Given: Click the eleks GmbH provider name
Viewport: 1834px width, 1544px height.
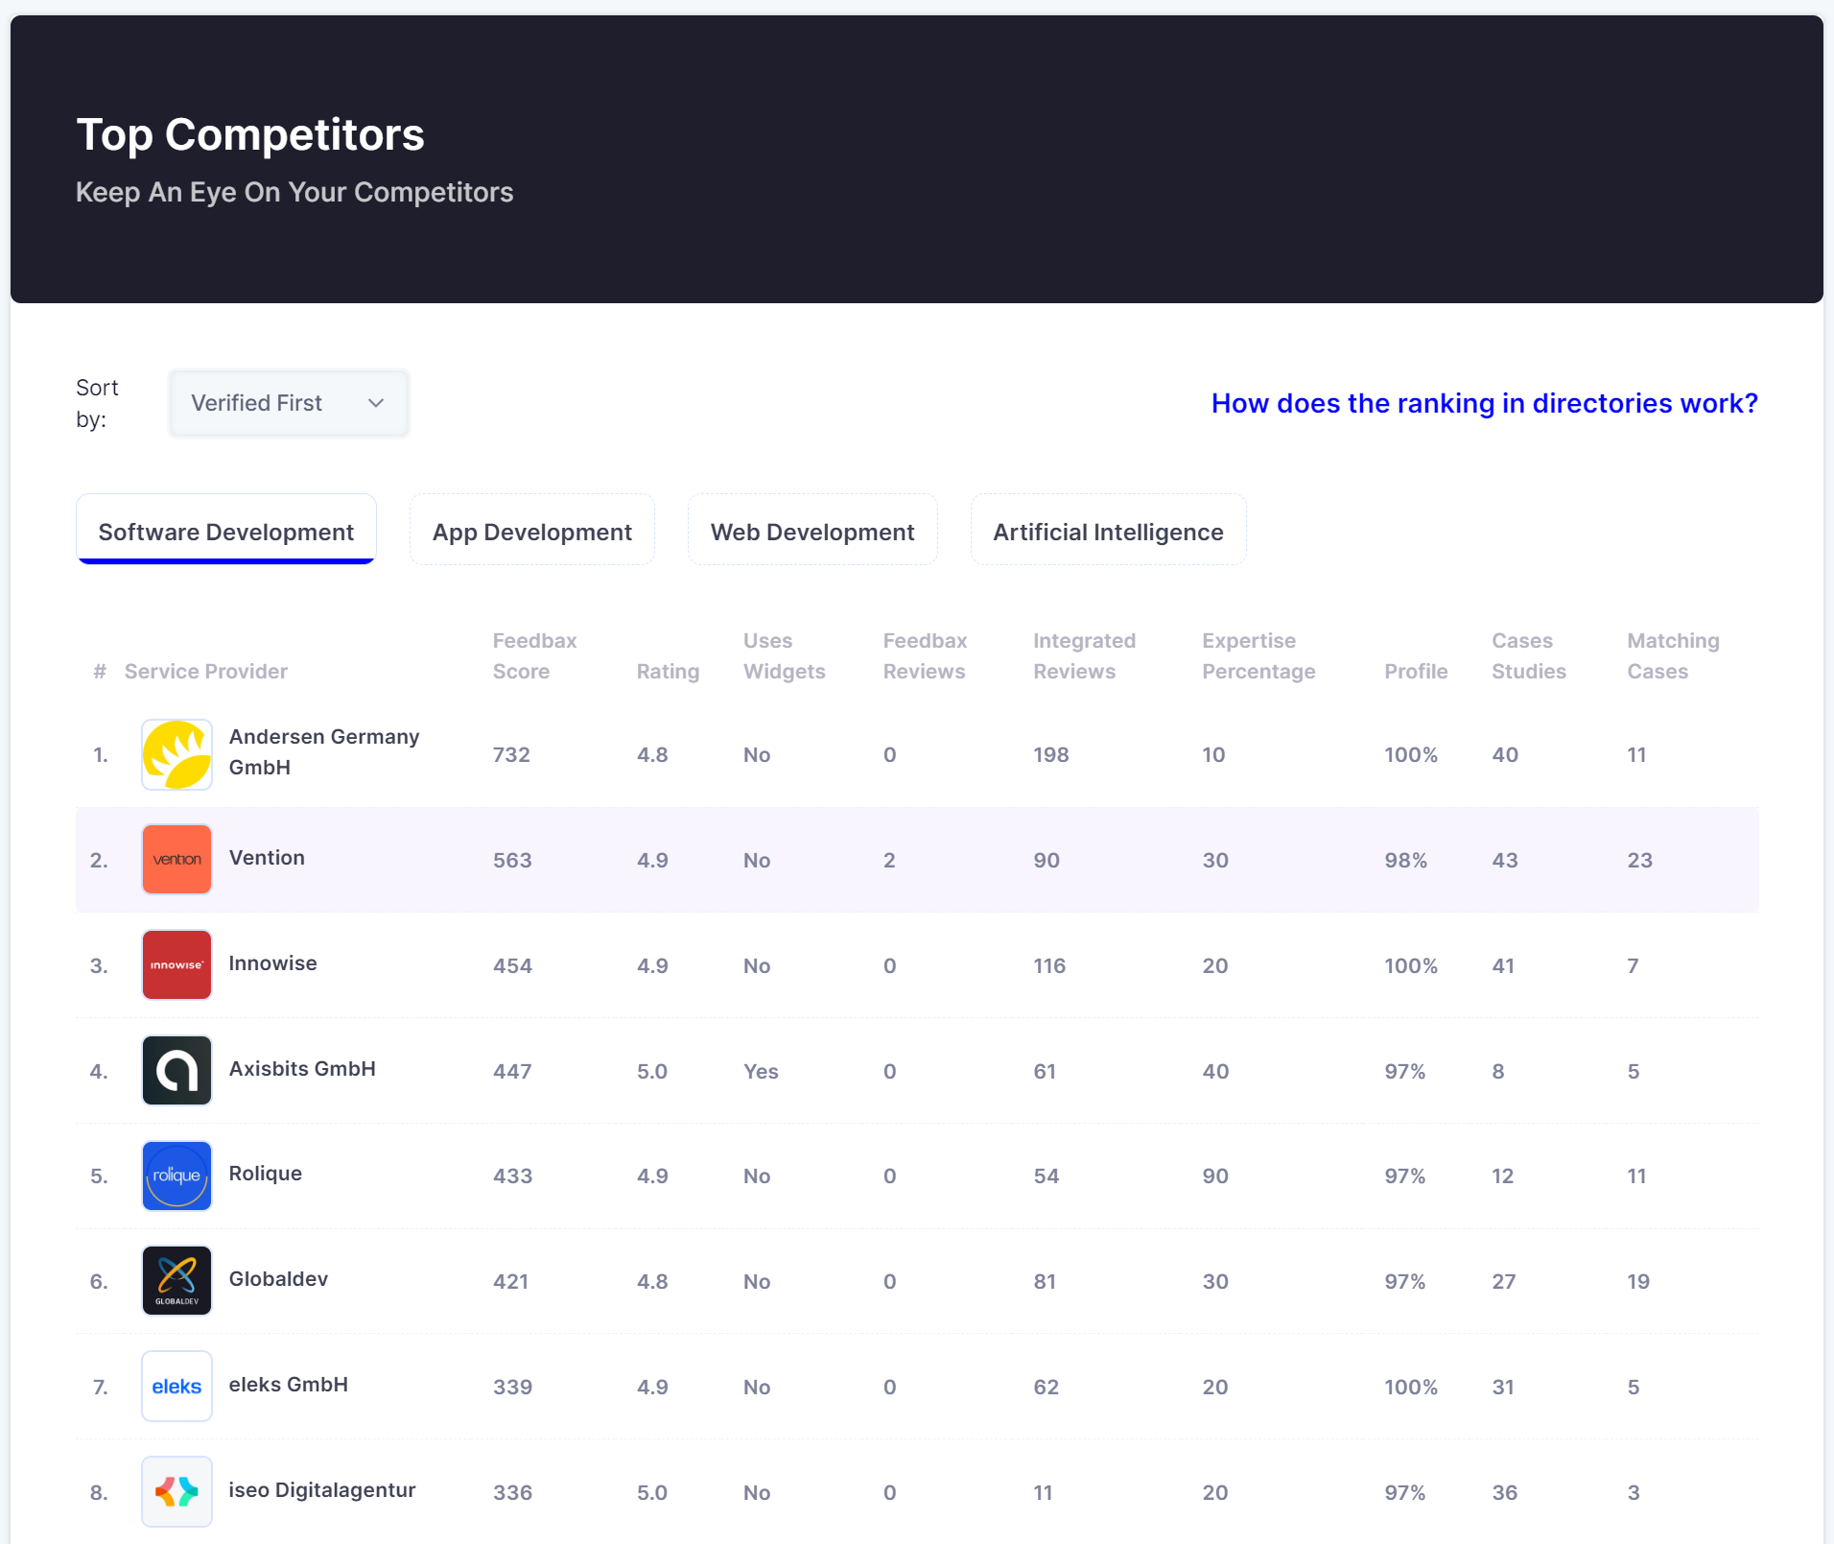Looking at the screenshot, I should (289, 1385).
